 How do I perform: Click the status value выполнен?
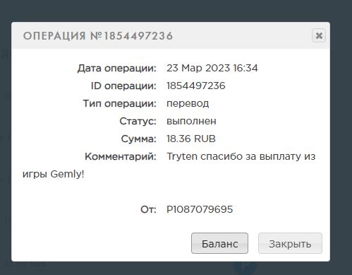[x=191, y=121]
